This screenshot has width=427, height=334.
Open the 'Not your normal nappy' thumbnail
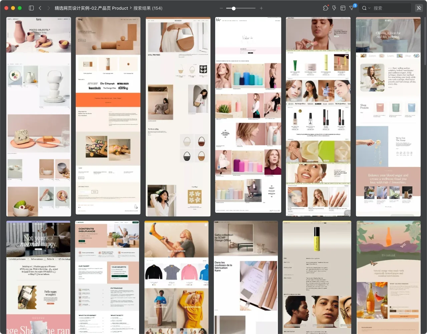[x=38, y=277]
